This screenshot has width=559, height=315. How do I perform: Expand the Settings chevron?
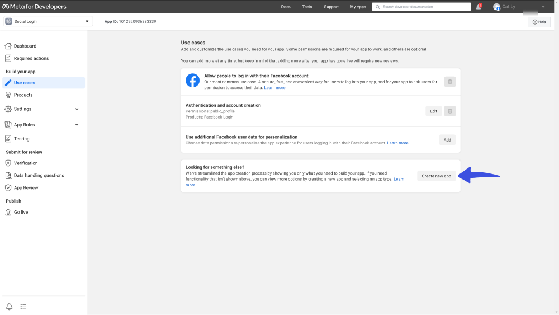(77, 109)
